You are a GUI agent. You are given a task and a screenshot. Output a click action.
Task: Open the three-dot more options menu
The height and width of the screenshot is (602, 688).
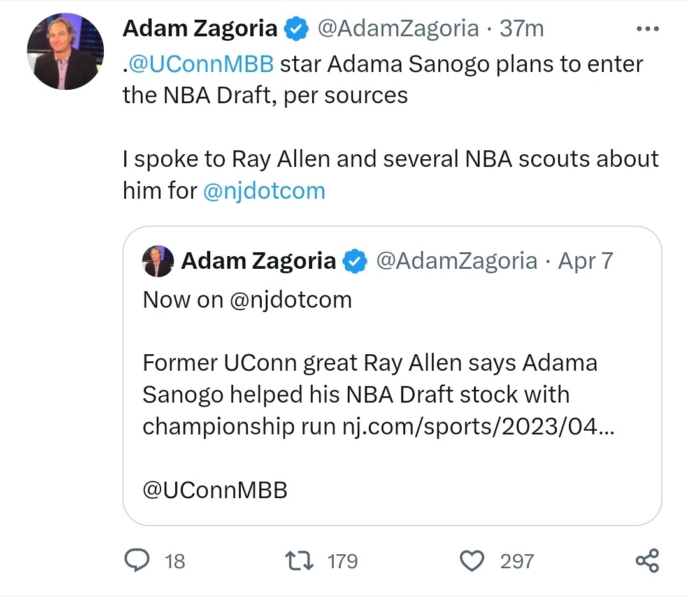click(648, 29)
